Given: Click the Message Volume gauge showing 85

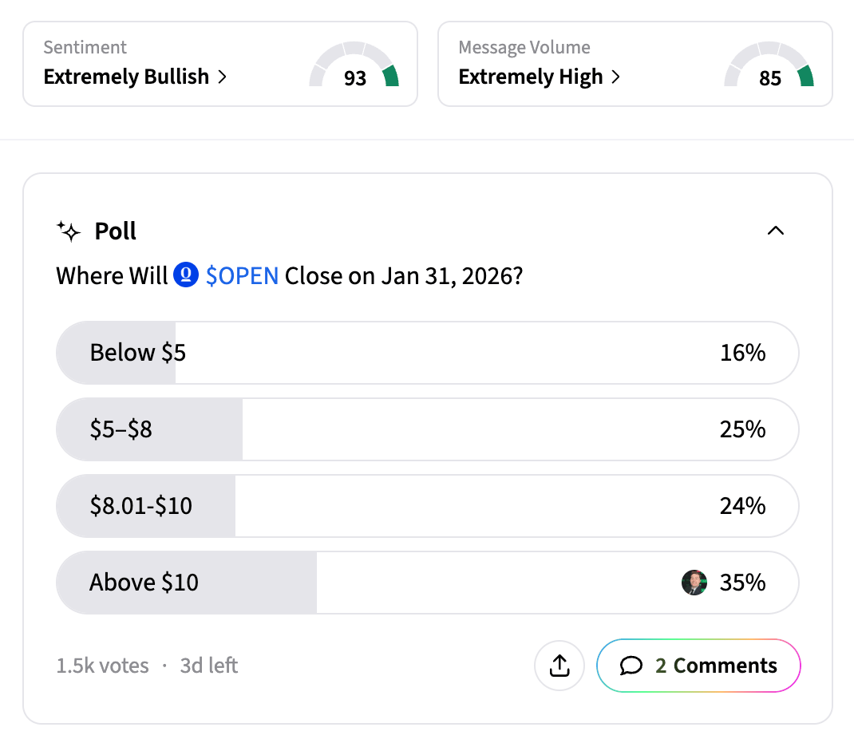Looking at the screenshot, I should click(769, 65).
